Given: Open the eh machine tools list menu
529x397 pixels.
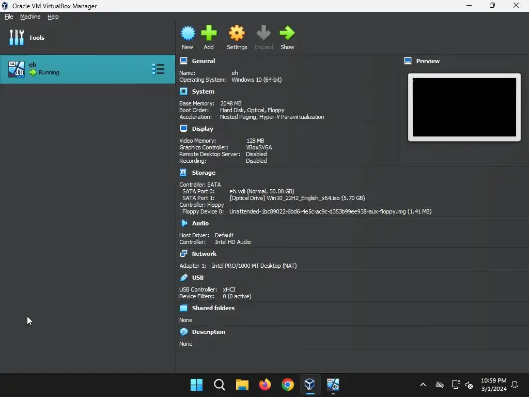Looking at the screenshot, I should (158, 69).
